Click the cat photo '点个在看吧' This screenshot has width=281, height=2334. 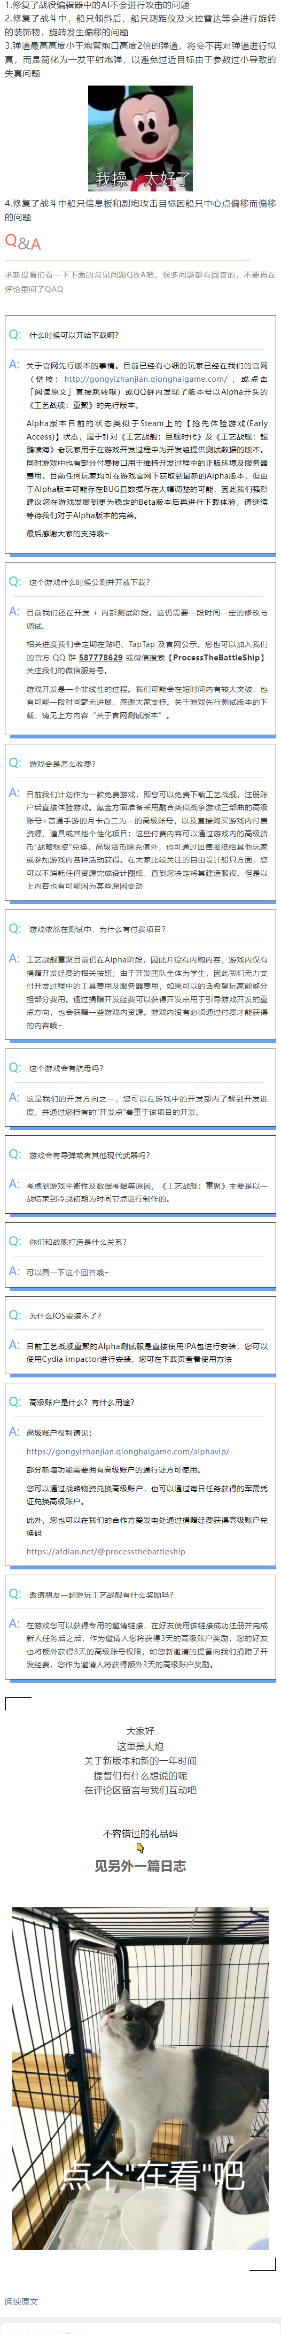(140, 2052)
